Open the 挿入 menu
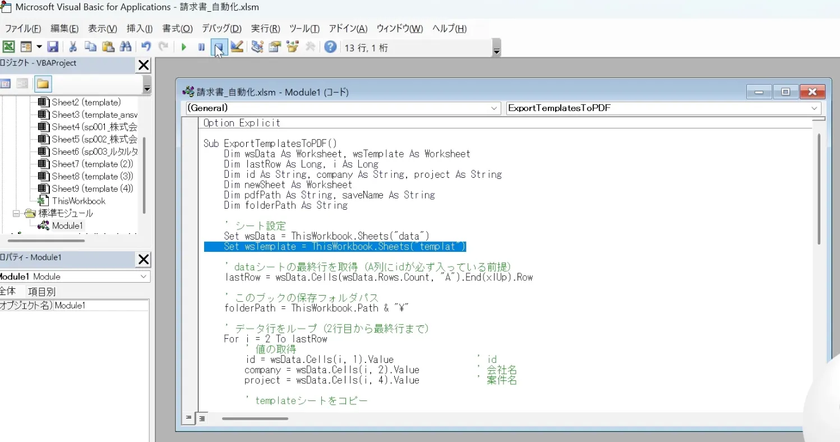Viewport: 840px width, 442px height. tap(140, 29)
